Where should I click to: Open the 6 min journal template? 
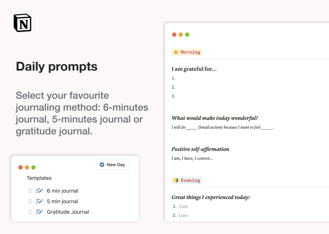coord(62,191)
